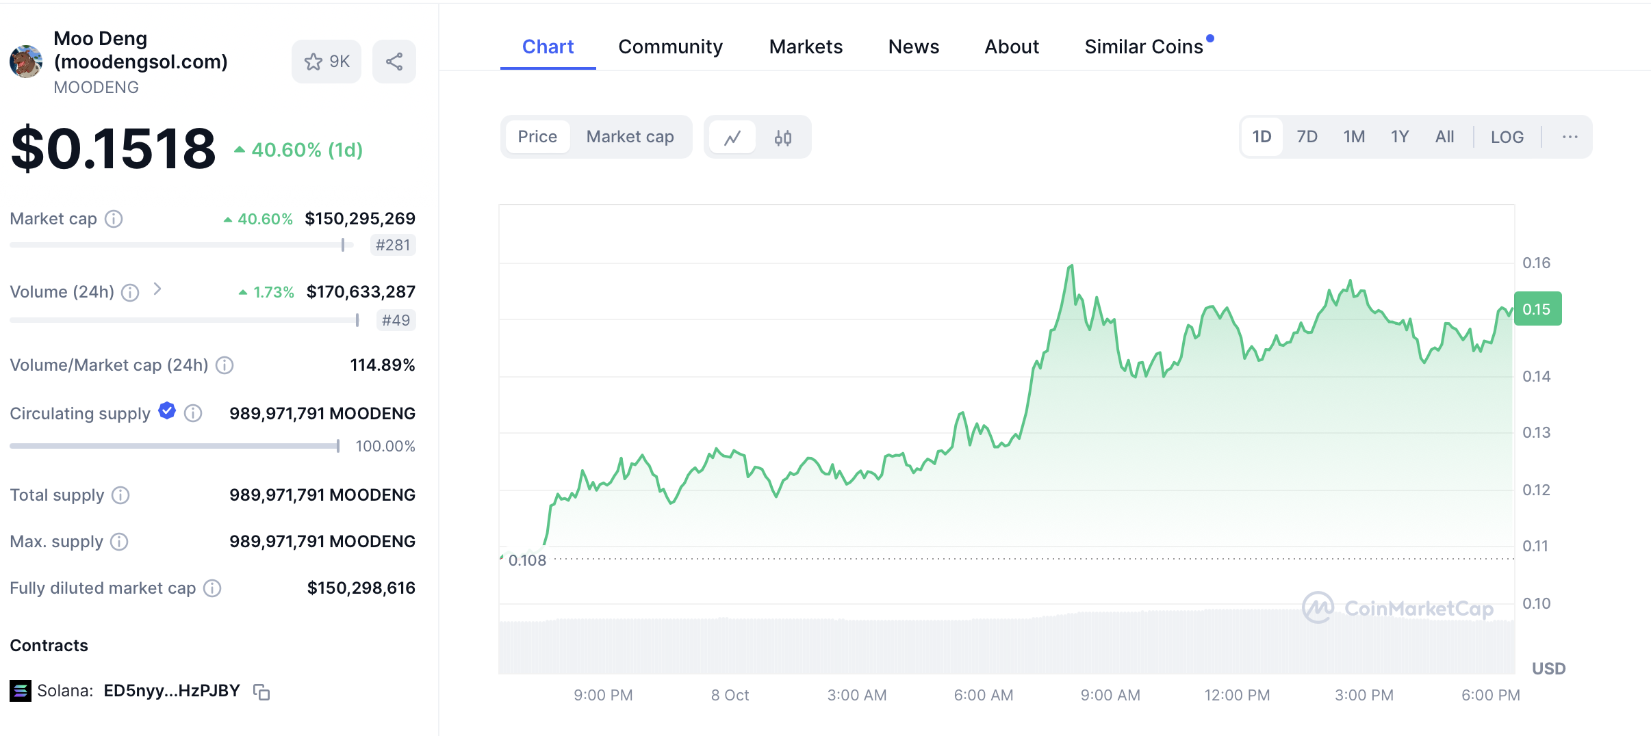
Task: Open the Community tab
Action: (670, 47)
